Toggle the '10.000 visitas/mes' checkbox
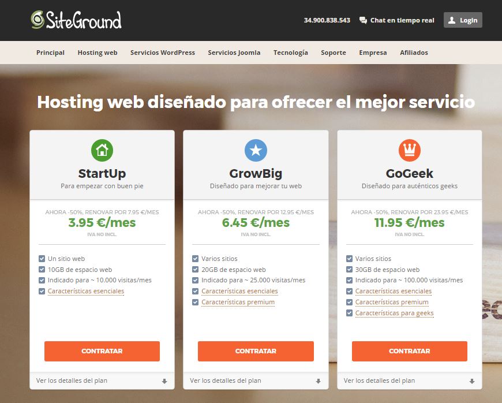 coord(42,280)
